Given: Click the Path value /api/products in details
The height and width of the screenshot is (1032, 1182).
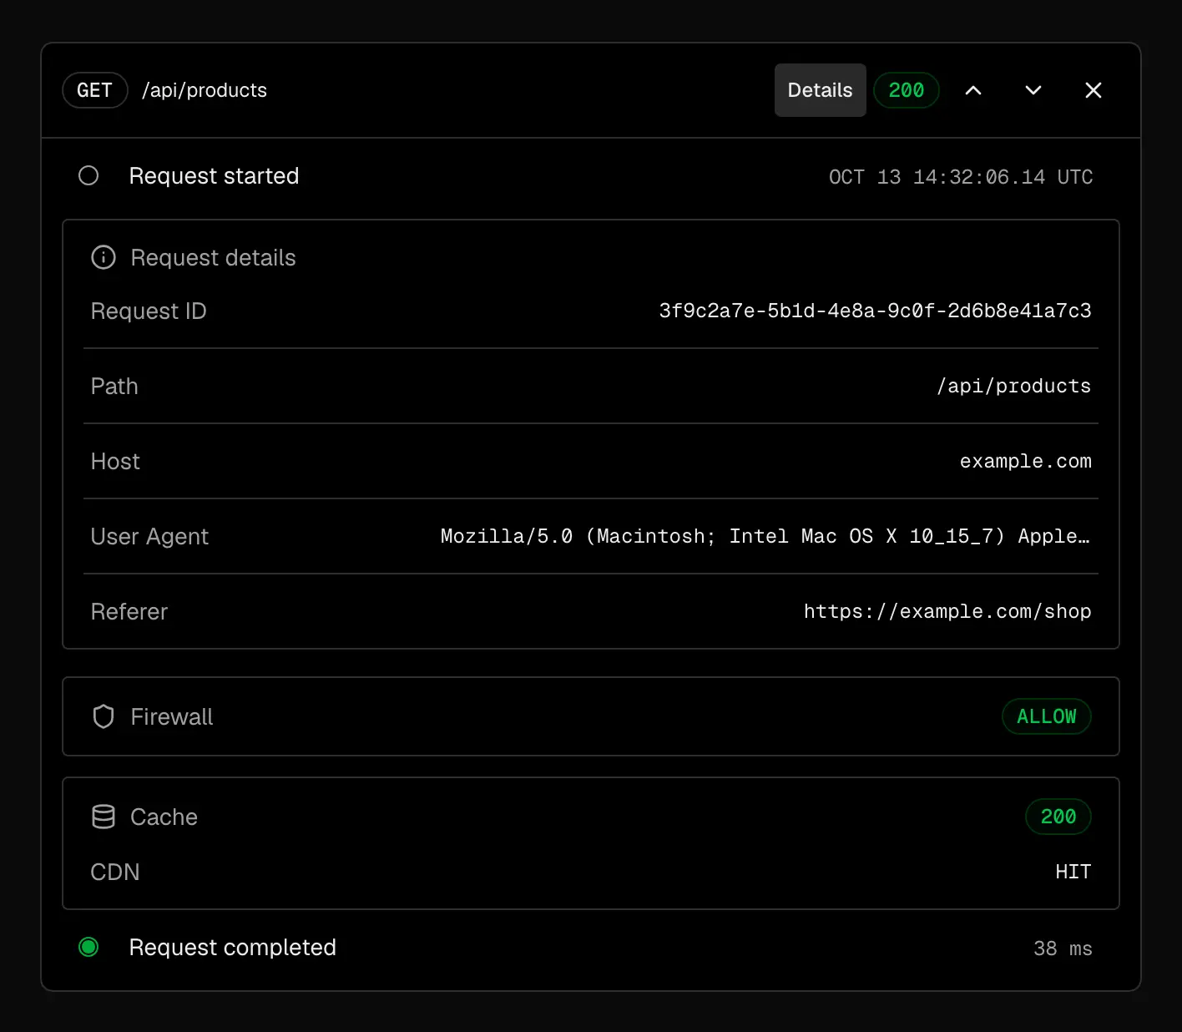Looking at the screenshot, I should [1013, 386].
